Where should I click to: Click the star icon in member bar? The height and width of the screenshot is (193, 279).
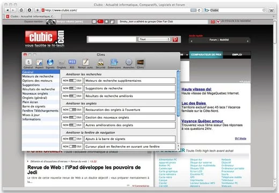107,21
